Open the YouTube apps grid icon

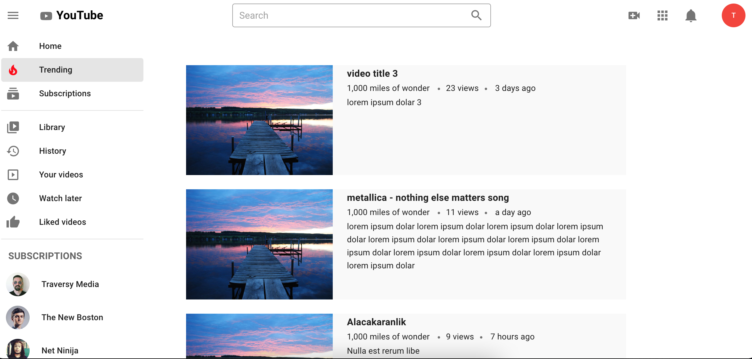pyautogui.click(x=662, y=15)
